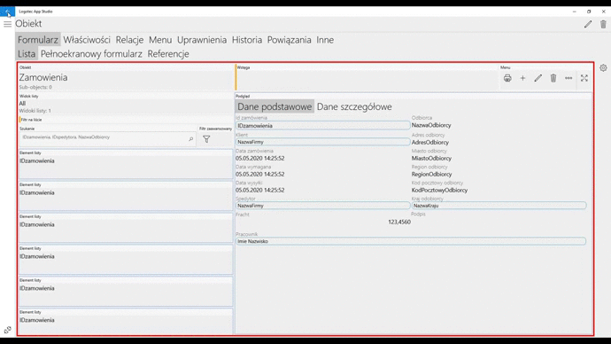Click the Fracht value 123,4560

(x=399, y=222)
